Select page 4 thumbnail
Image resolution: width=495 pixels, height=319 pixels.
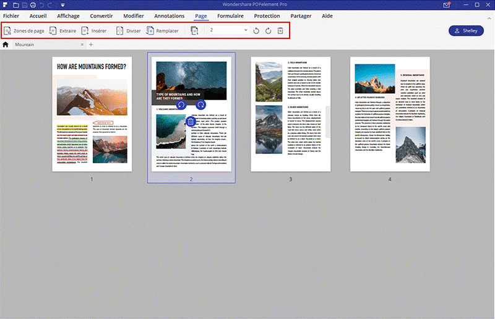click(390, 114)
